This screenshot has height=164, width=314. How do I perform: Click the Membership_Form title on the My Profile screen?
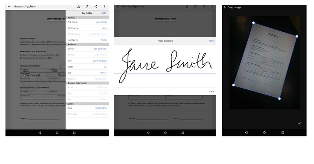[x=25, y=6]
